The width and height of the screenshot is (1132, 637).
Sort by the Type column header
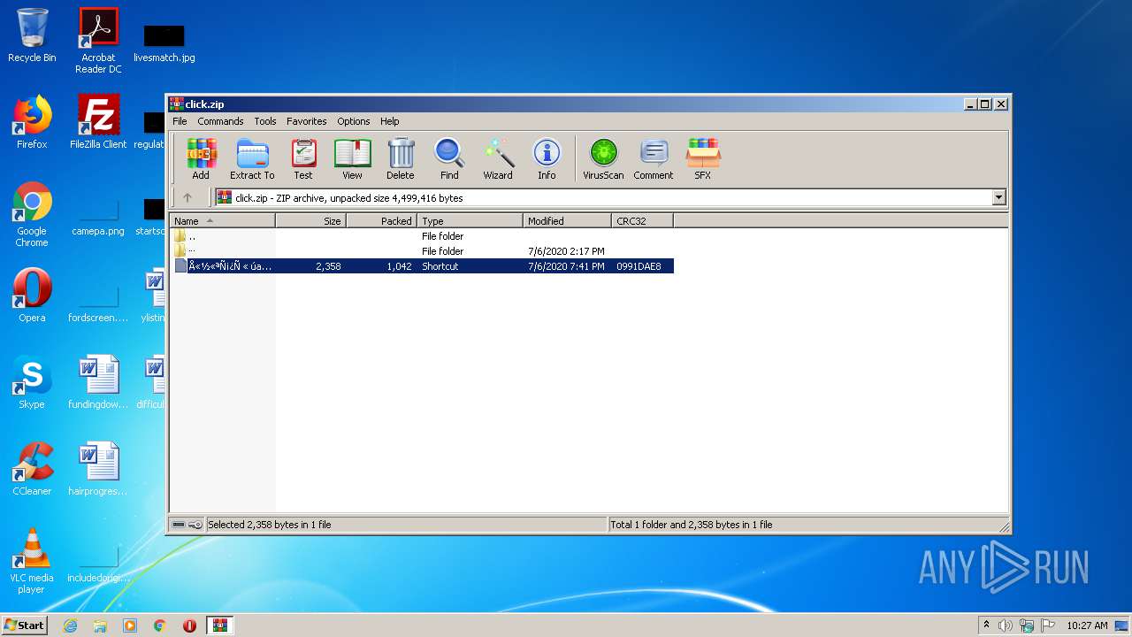pos(470,221)
